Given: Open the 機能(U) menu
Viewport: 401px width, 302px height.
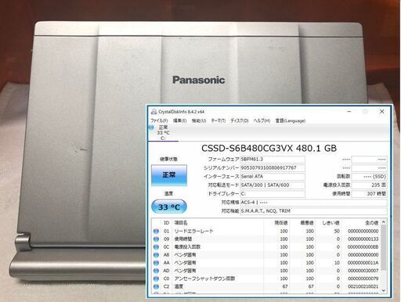Looking at the screenshot, I should click(199, 120).
